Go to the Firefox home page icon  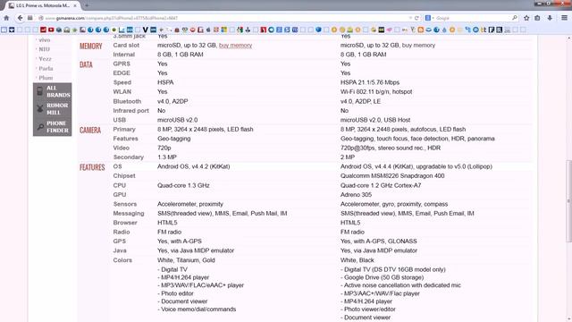(x=6, y=18)
